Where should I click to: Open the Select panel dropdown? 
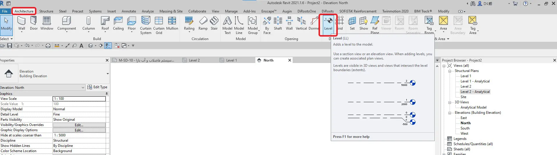6,39
